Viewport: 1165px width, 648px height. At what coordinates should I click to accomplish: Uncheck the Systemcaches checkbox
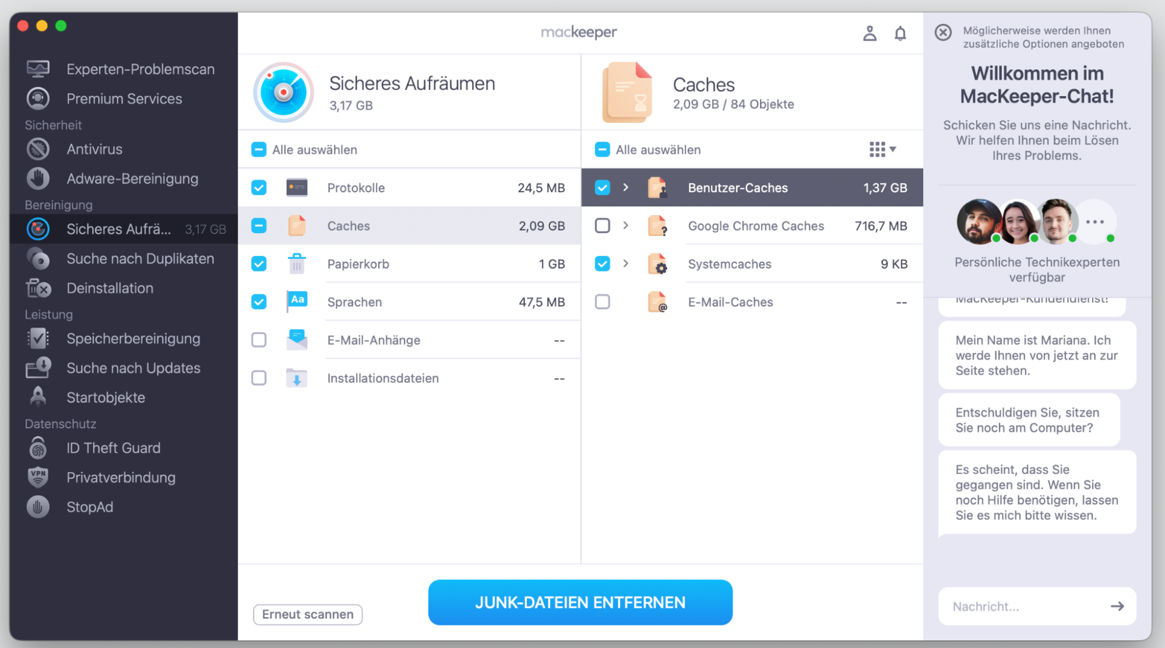click(602, 263)
